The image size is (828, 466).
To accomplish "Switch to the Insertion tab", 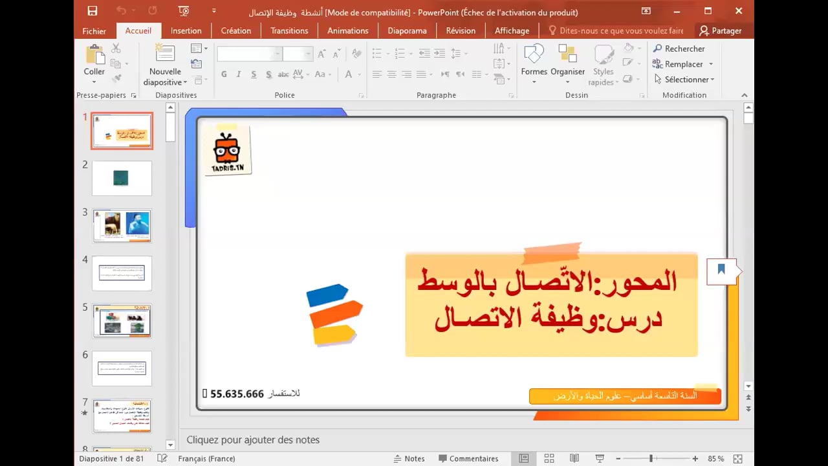I will (x=186, y=30).
